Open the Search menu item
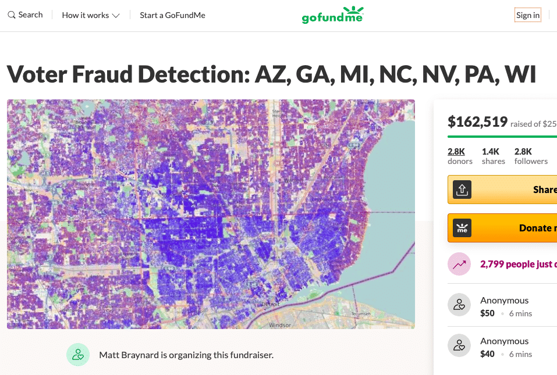 pos(30,15)
